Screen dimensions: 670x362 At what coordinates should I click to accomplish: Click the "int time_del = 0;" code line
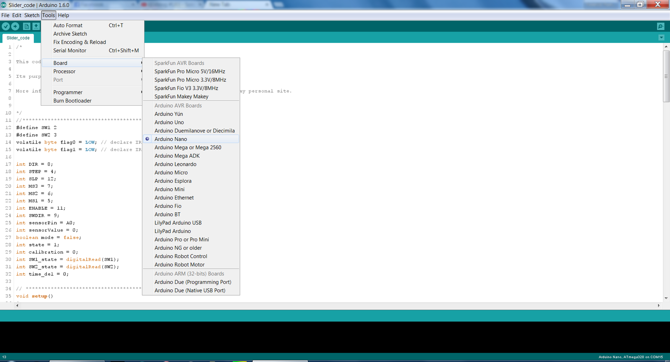click(x=42, y=274)
